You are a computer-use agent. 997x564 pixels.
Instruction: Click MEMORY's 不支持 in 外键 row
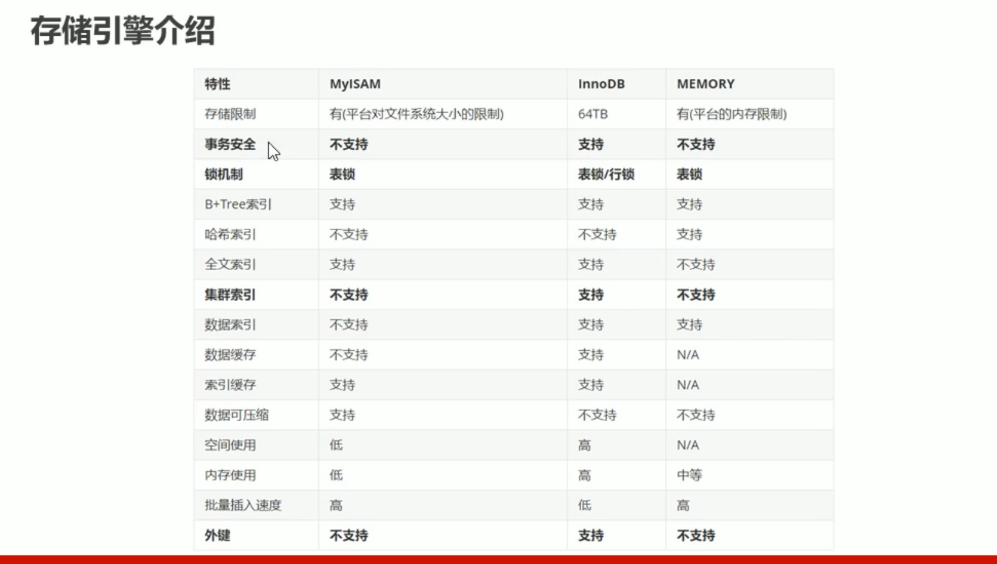click(696, 536)
